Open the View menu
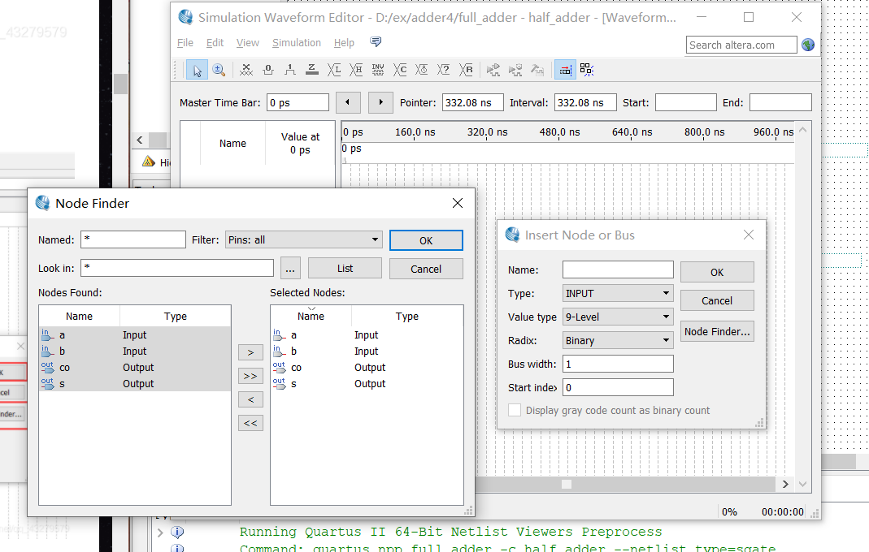 coord(247,42)
